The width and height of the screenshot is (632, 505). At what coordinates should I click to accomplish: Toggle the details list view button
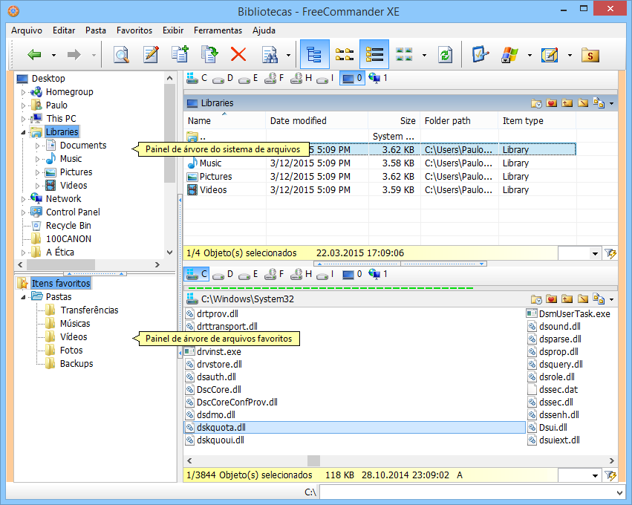click(x=374, y=54)
